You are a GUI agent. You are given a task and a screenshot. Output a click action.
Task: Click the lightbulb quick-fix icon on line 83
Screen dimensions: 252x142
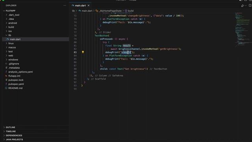(83, 52)
